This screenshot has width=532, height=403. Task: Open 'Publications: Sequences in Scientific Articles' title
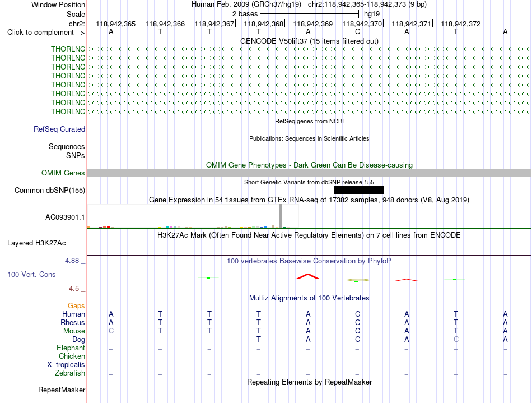pyautogui.click(x=309, y=138)
